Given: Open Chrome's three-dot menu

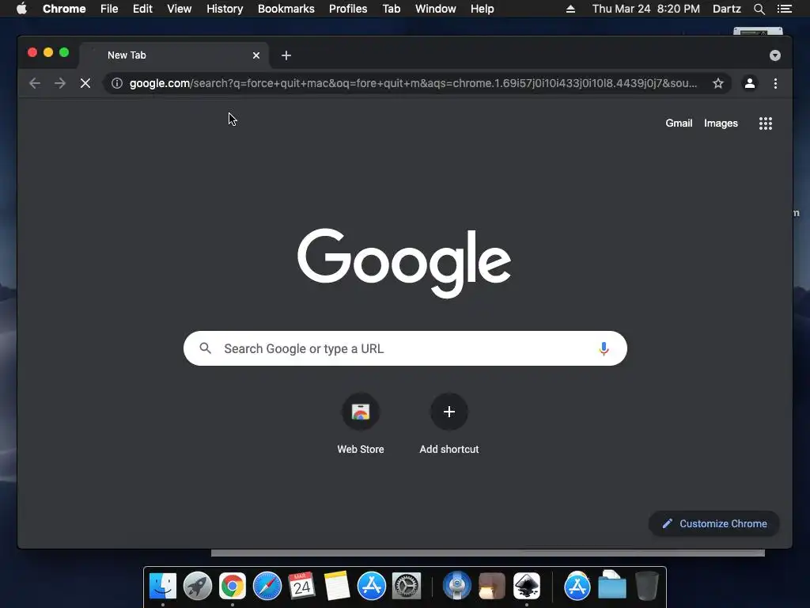Looking at the screenshot, I should tap(775, 83).
